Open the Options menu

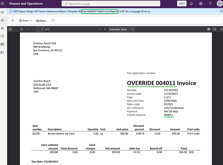41,20
